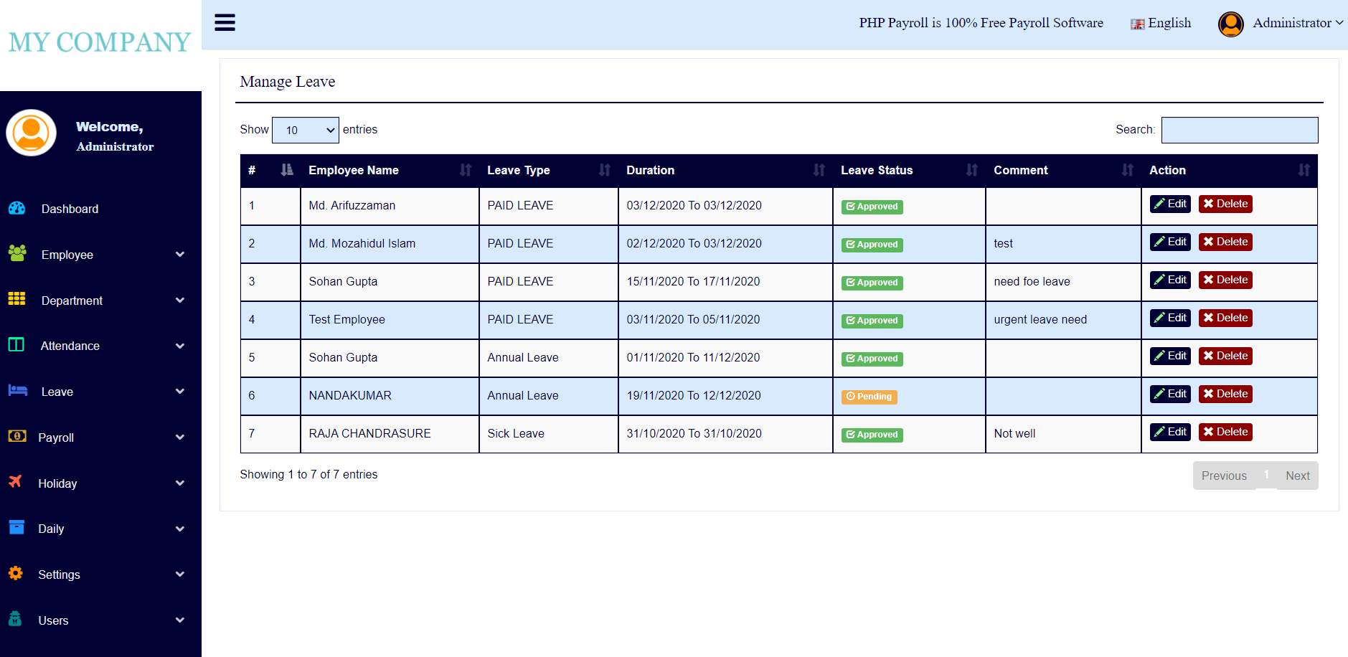Click the hamburger menu at top left
Screen dimensions: 1348x657
click(x=225, y=22)
